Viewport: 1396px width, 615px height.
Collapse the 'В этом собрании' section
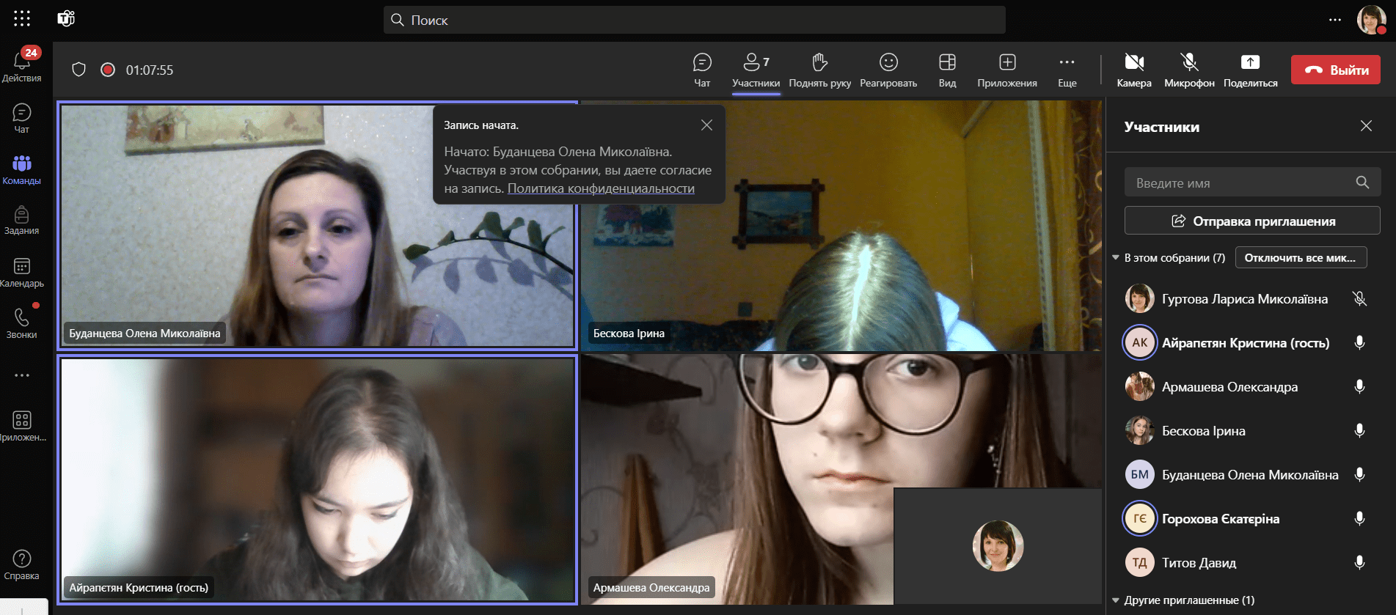(x=1116, y=258)
